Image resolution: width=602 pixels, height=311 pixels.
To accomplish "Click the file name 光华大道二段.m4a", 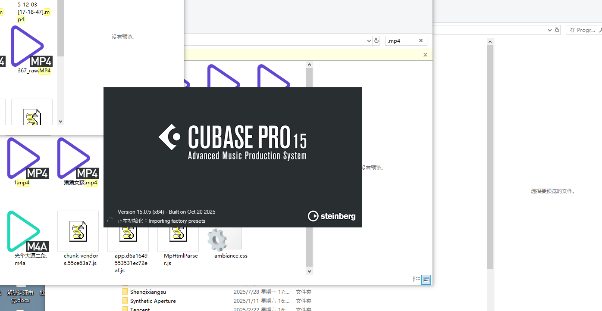I will pyautogui.click(x=31, y=259).
